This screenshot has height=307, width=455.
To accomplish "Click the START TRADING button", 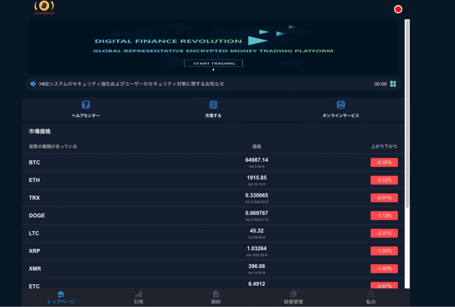I will pyautogui.click(x=214, y=63).
